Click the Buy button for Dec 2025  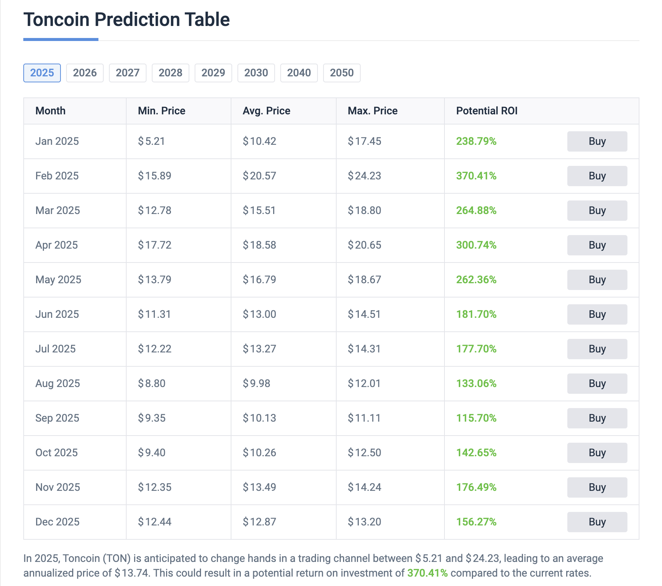[597, 522]
